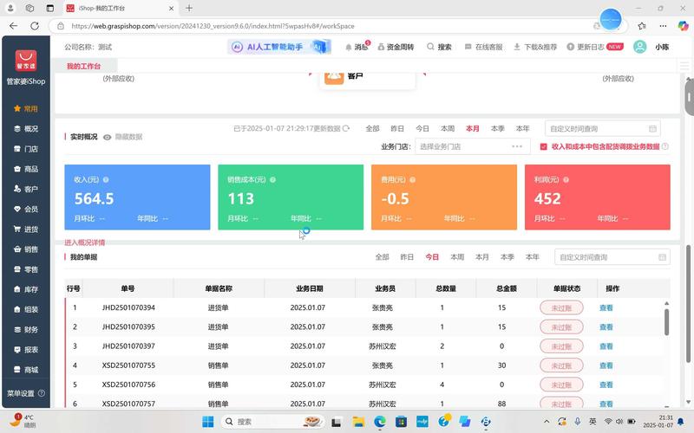Open the 消息 notifications bell

tap(357, 47)
